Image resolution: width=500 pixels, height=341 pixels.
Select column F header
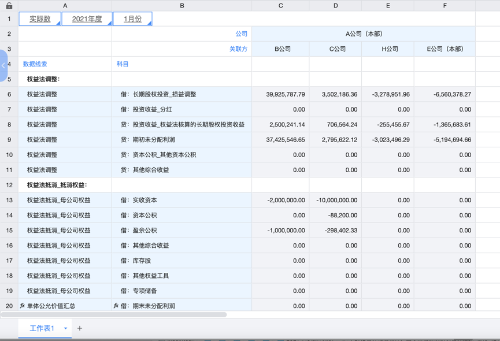pyautogui.click(x=445, y=5)
